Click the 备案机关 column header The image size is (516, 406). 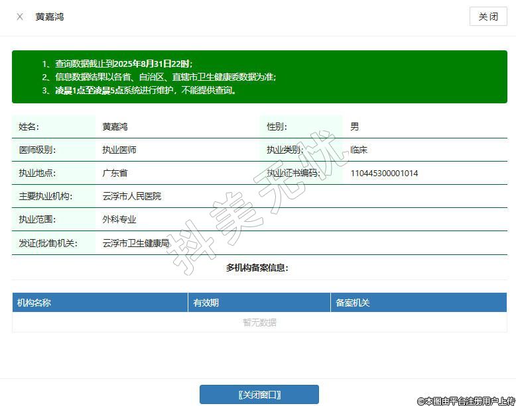click(x=353, y=303)
